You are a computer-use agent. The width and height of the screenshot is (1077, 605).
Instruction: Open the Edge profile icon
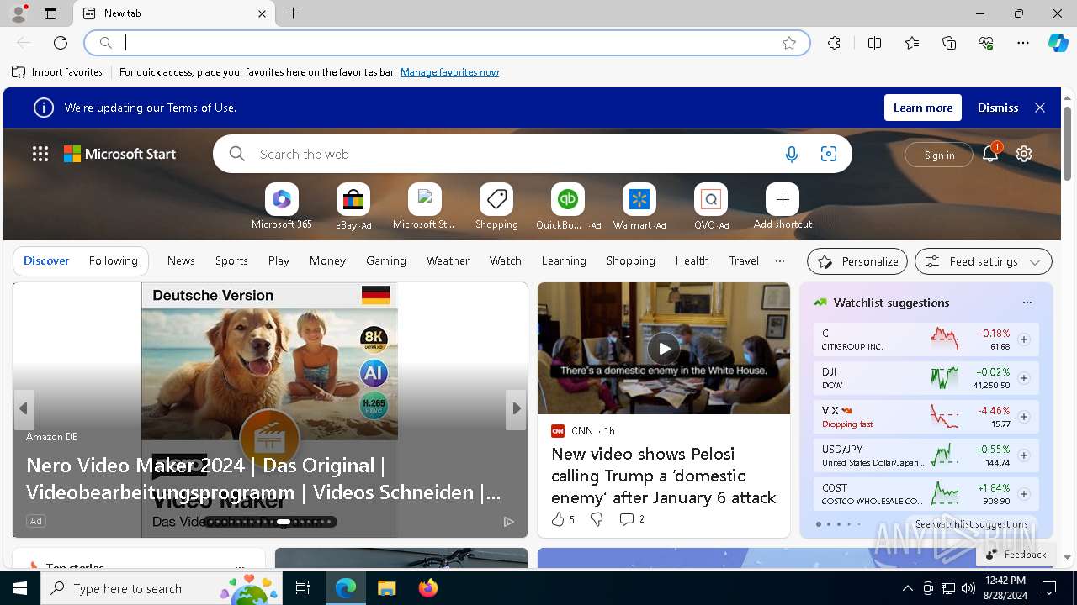click(18, 13)
